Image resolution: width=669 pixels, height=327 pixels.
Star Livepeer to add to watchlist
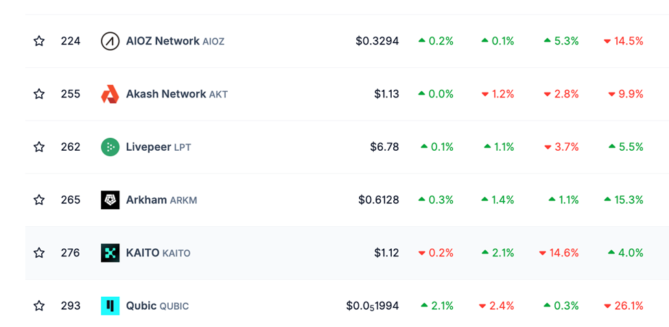tap(39, 147)
